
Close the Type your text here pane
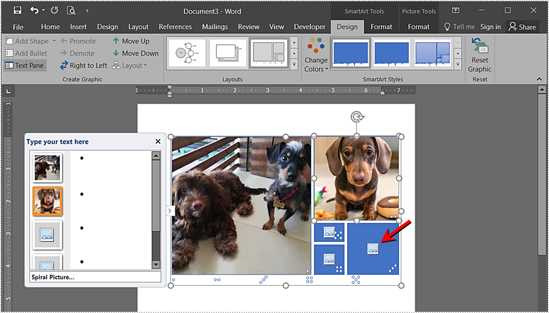(158, 141)
